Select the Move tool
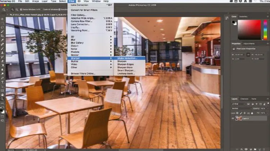 2,19
